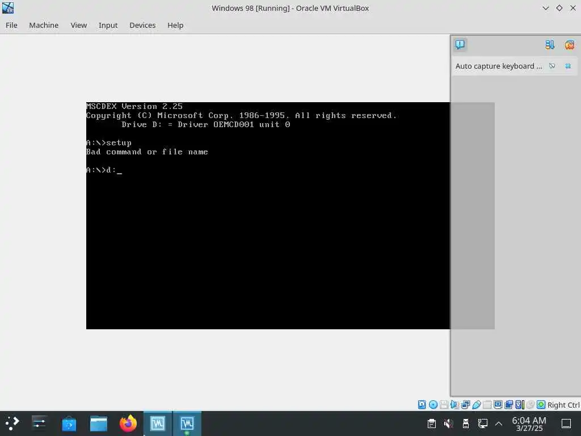Click the Right Ctrl host key label
Screen dimensions: 581x436
(x=563, y=405)
